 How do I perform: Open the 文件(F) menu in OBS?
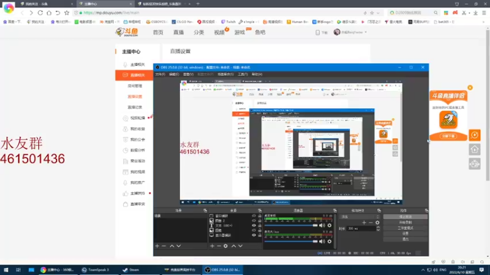[160, 74]
